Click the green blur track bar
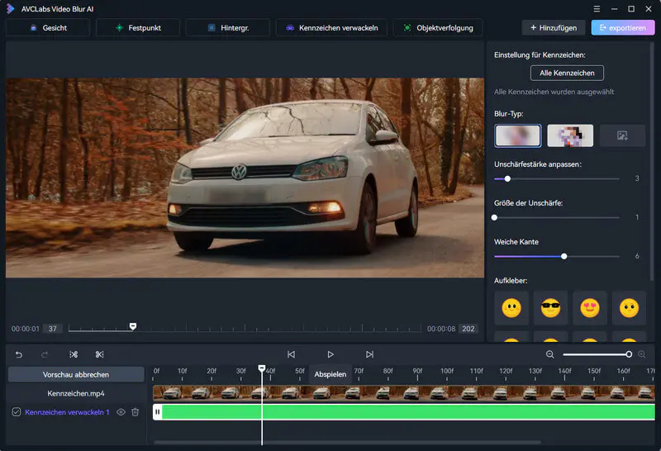Screen dimensions: 661x451 (x=408, y=412)
